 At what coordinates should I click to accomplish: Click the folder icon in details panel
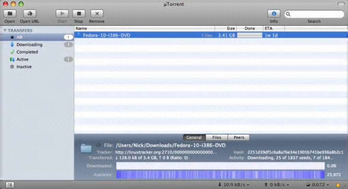[86, 148]
